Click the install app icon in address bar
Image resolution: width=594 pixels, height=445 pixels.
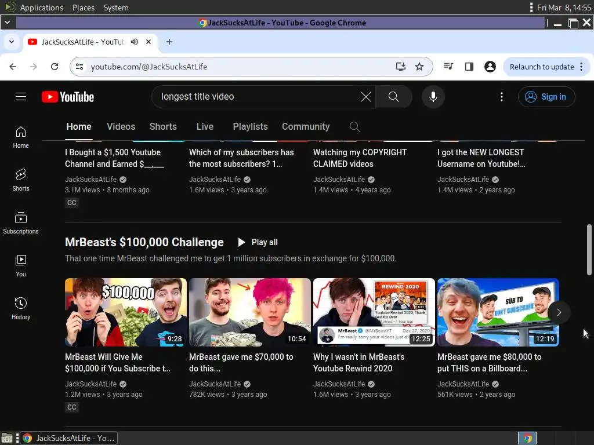(x=400, y=67)
